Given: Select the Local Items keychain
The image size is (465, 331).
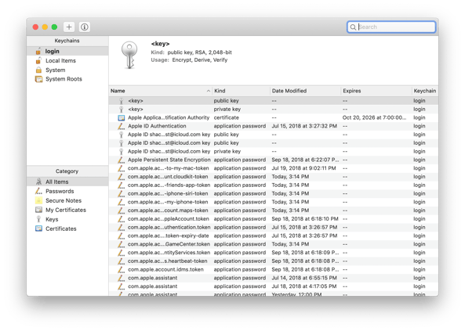Looking at the screenshot, I should pyautogui.click(x=67, y=61).
